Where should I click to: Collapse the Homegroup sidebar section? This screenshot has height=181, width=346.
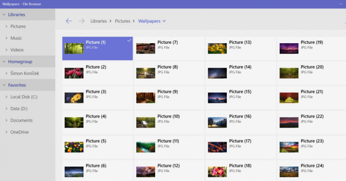click(4, 61)
